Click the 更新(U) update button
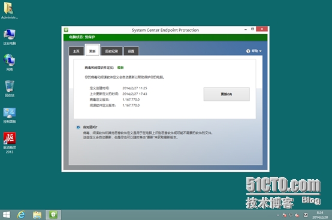The image size is (332, 220). pyautogui.click(x=227, y=94)
